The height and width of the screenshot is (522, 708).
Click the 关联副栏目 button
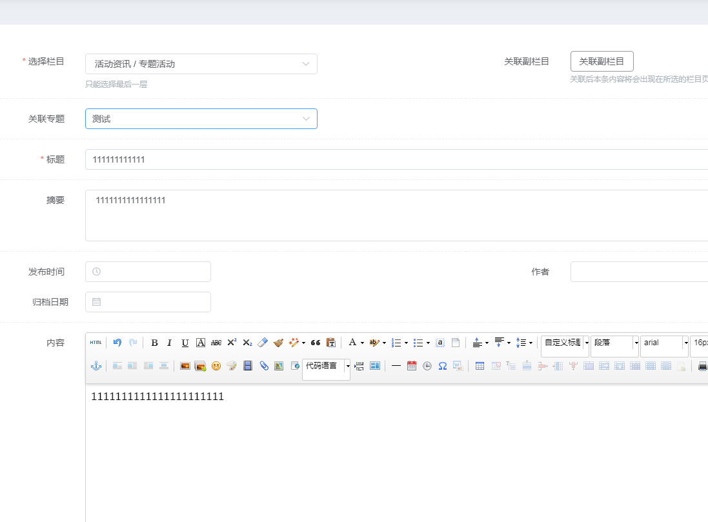[x=602, y=61]
